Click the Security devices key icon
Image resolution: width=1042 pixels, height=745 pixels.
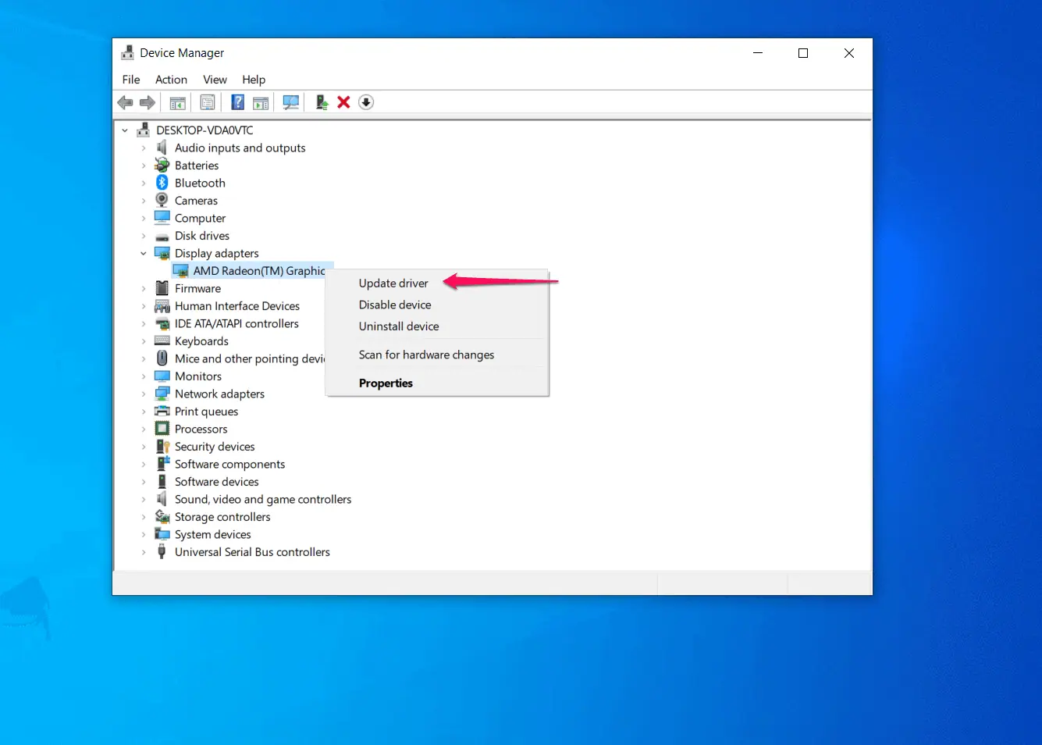162,446
